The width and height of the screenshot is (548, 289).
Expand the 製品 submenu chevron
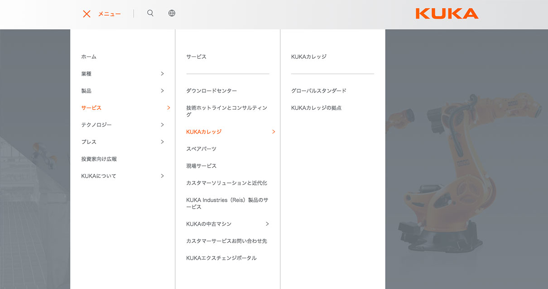(162, 91)
